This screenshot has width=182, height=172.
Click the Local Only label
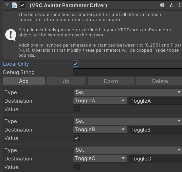coord(16,64)
